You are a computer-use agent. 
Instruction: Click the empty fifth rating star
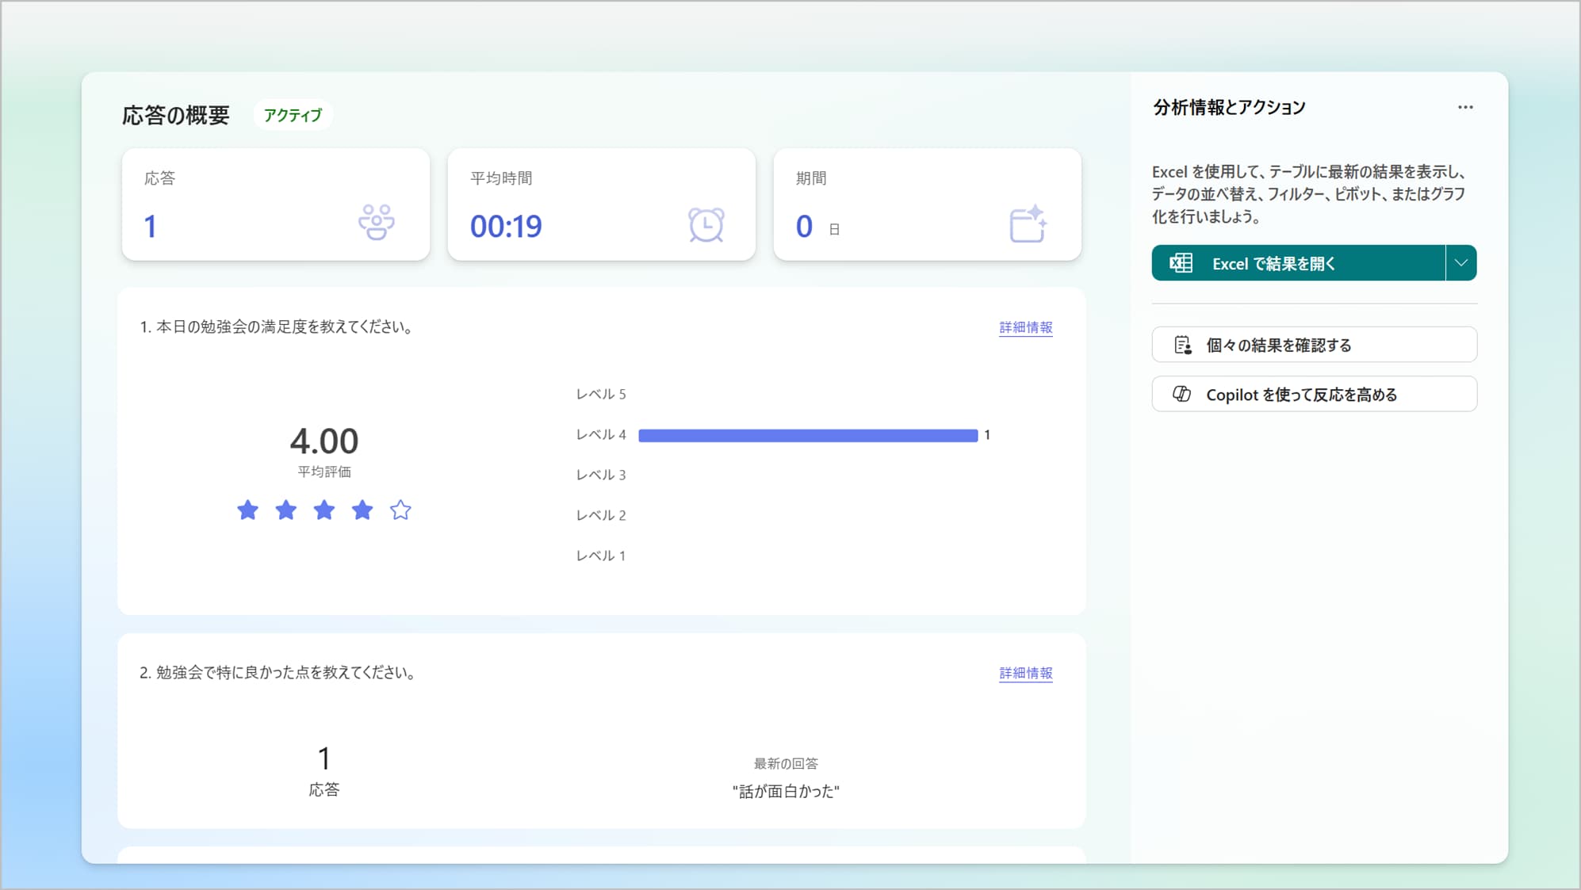400,510
